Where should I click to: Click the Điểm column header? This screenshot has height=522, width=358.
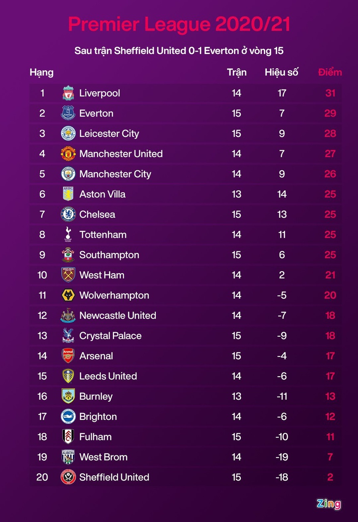point(330,72)
